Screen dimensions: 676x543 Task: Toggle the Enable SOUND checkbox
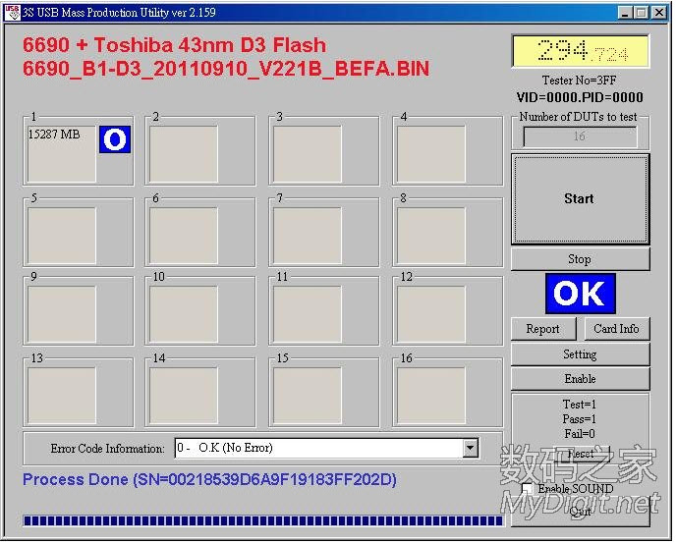click(x=528, y=489)
